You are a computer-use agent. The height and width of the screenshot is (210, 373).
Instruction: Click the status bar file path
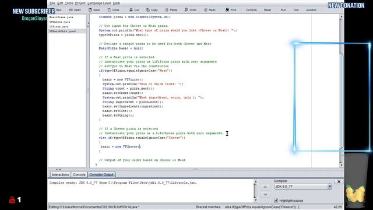coord(94,207)
